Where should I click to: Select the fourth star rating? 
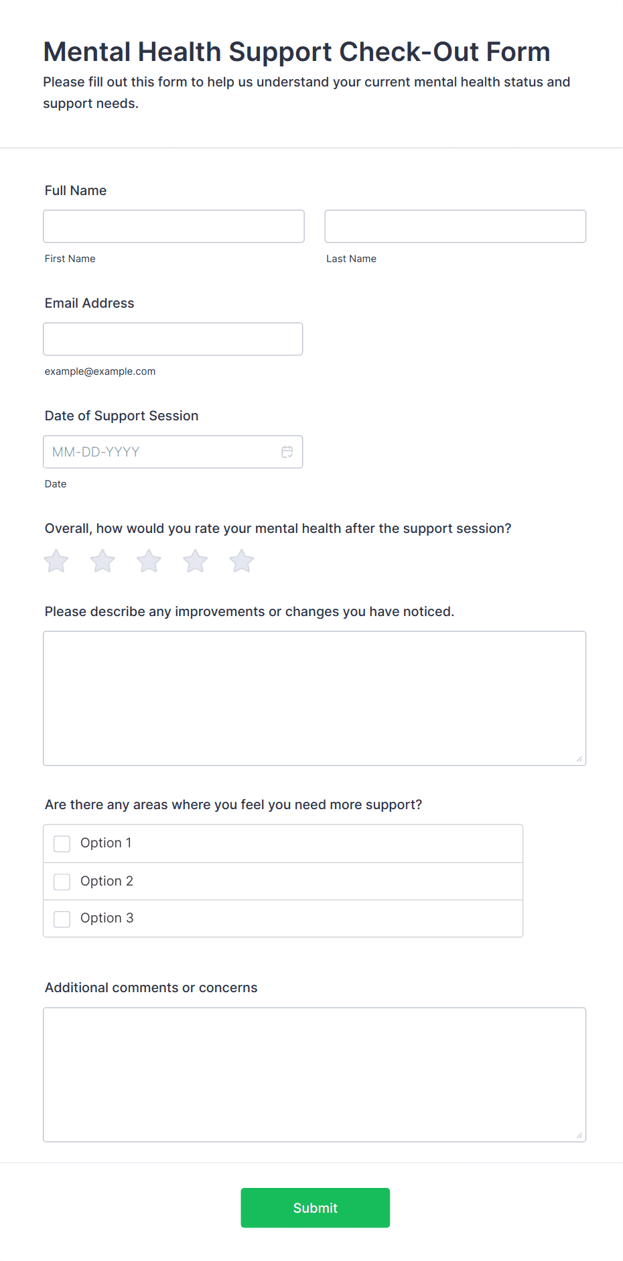click(x=194, y=561)
